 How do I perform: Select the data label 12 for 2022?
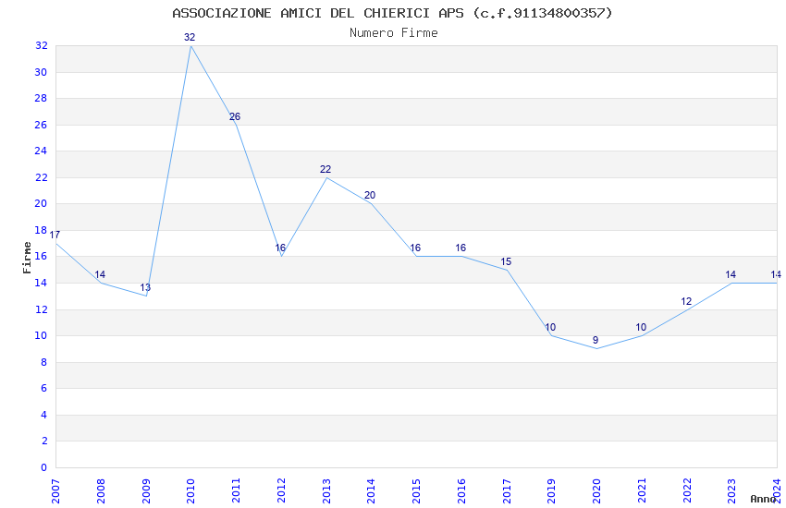(x=686, y=301)
